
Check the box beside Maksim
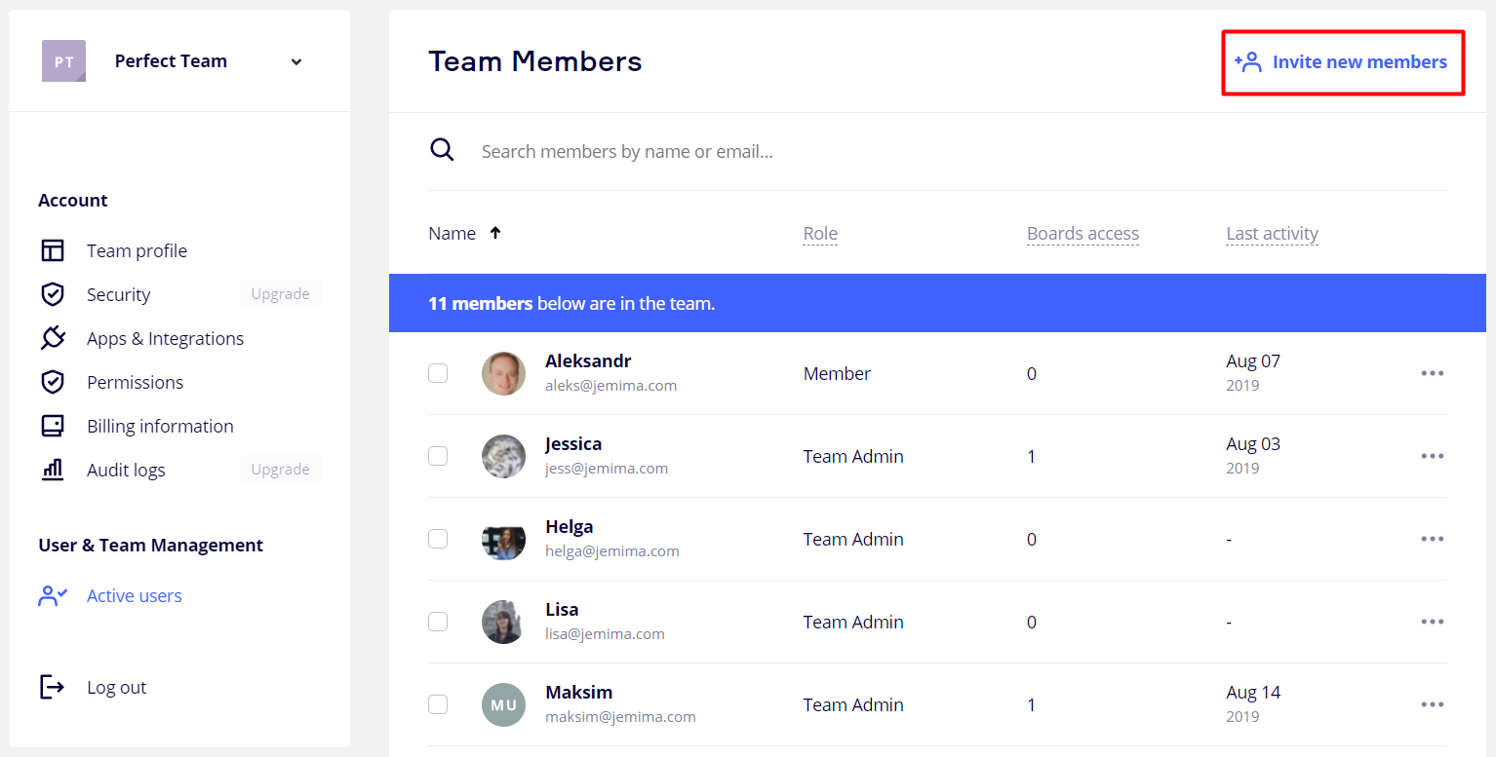(x=438, y=704)
